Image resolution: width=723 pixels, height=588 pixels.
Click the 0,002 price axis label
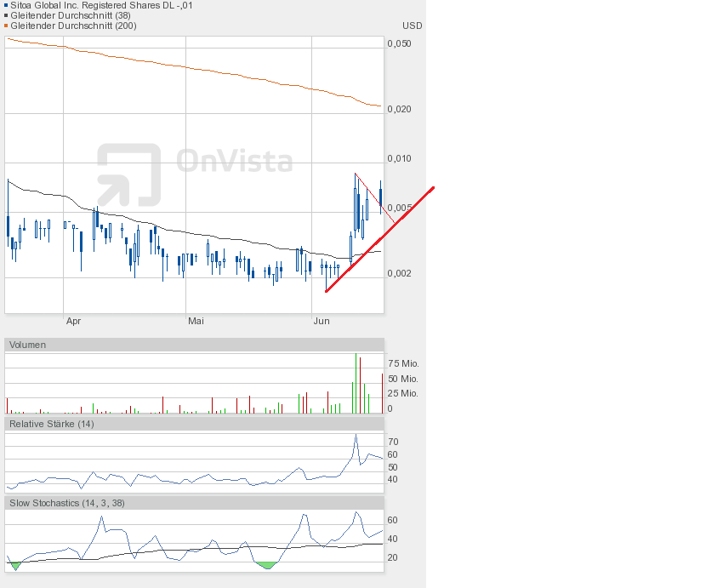399,273
